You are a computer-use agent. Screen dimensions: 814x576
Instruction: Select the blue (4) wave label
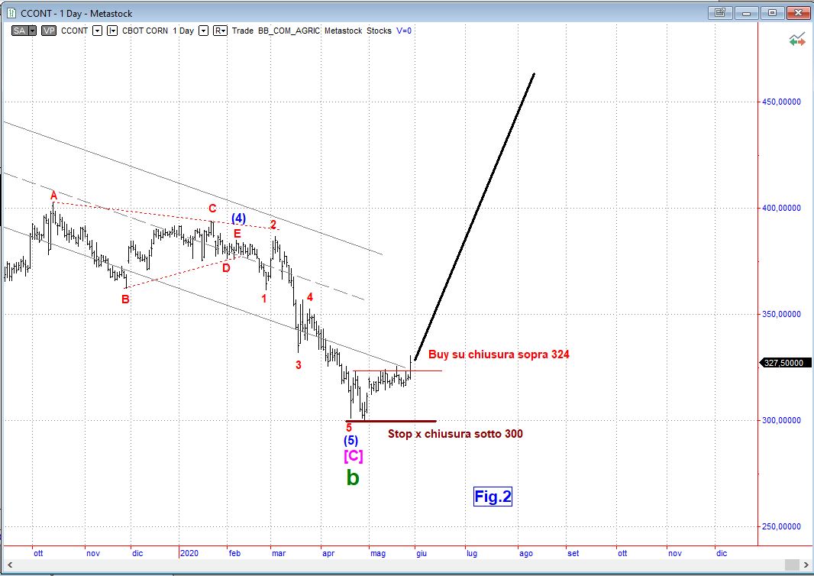(238, 218)
